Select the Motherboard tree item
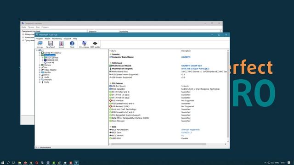294x165 pixels. [50, 55]
